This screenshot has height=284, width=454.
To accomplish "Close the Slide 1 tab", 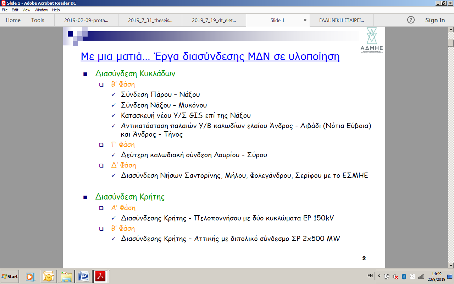I will [x=305, y=20].
